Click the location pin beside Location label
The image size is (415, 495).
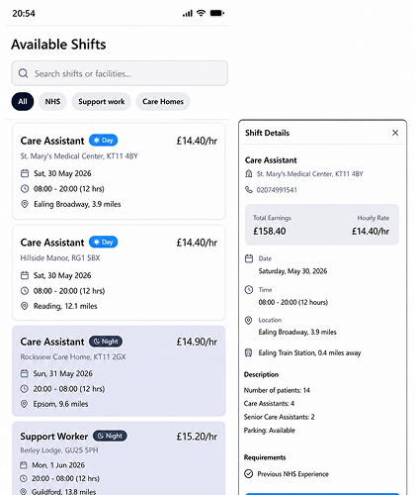click(249, 320)
